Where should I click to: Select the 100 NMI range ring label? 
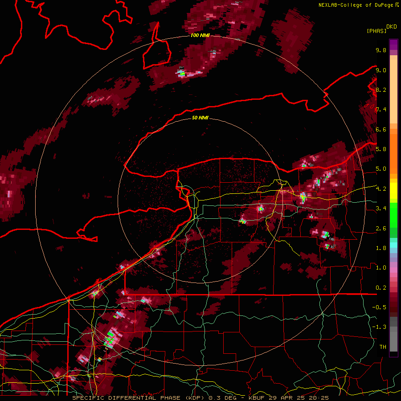[200, 35]
